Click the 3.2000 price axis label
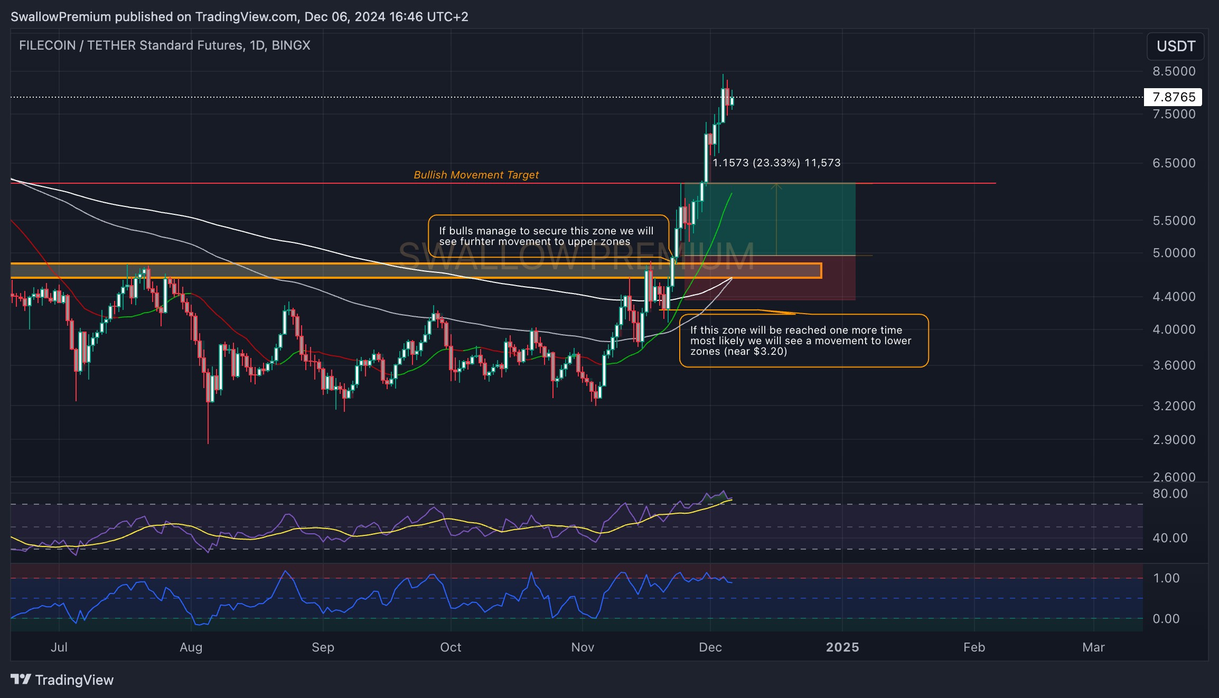 (x=1174, y=406)
